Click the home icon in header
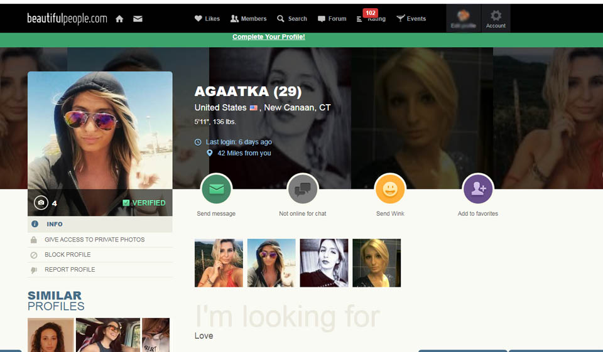This screenshot has height=352, width=603. [119, 19]
